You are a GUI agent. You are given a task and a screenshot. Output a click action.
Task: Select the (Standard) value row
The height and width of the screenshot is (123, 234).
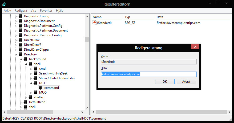pyautogui.click(x=104, y=23)
